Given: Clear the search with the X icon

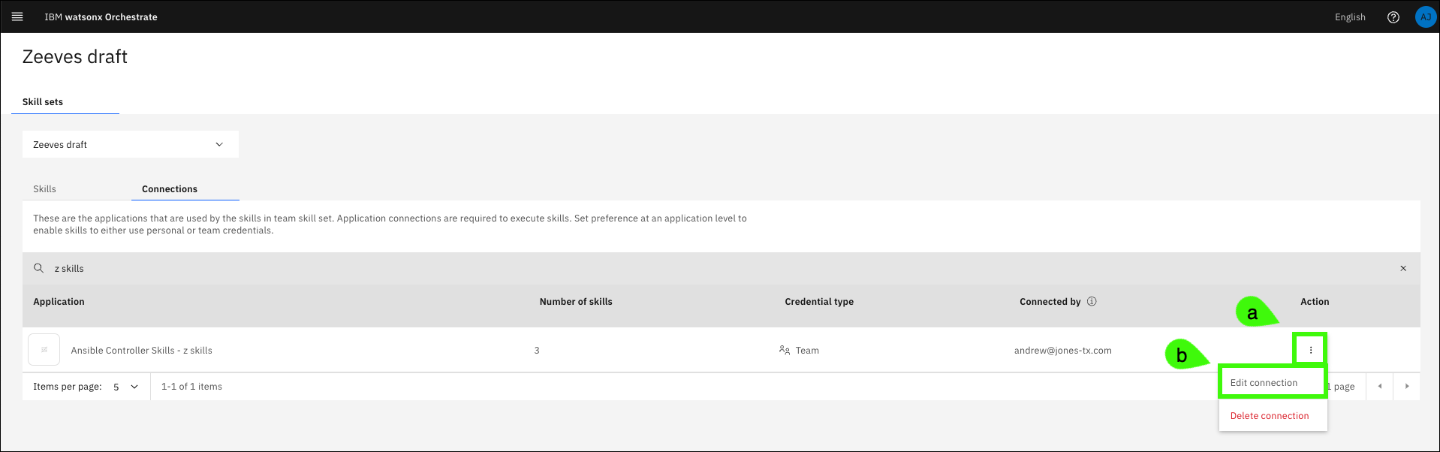Looking at the screenshot, I should click(1403, 268).
